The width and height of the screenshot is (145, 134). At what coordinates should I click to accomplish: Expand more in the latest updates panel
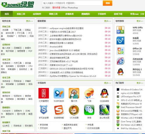point(108,21)
